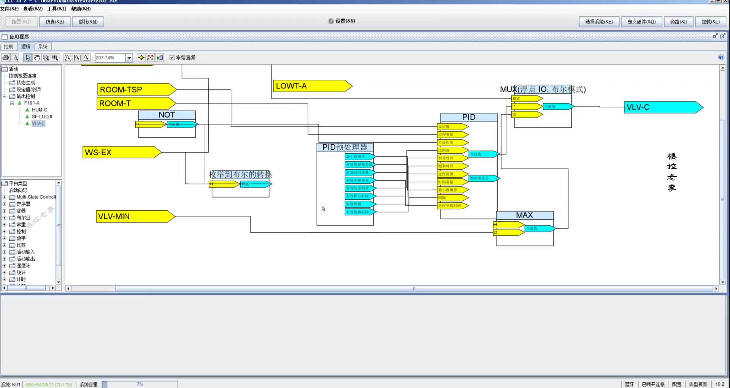Select SF-LUOJI in the tree
Screen dimensions: 730x388
point(42,117)
